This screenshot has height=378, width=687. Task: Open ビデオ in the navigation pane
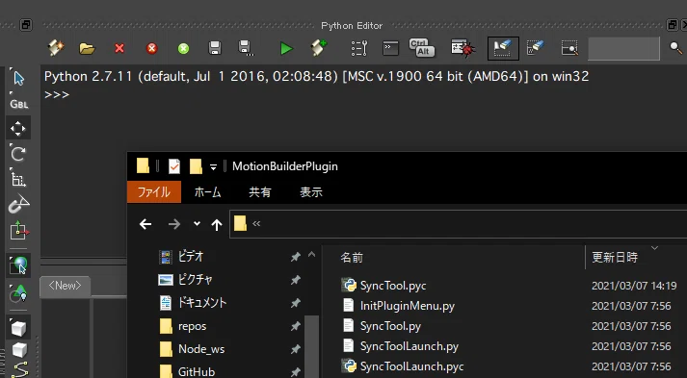[x=191, y=257]
